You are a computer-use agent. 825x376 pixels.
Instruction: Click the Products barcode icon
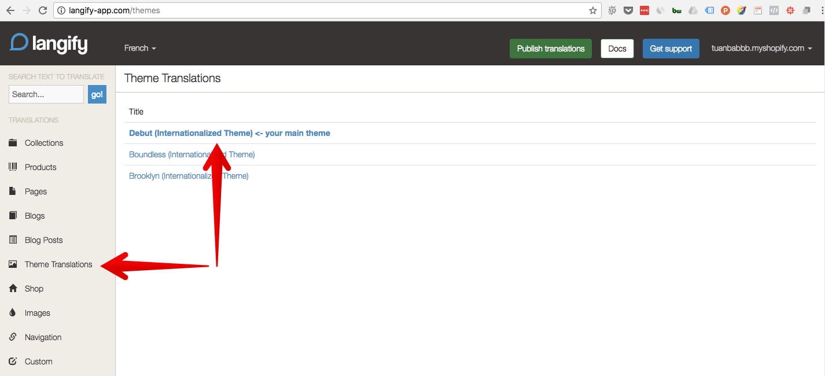coord(13,167)
